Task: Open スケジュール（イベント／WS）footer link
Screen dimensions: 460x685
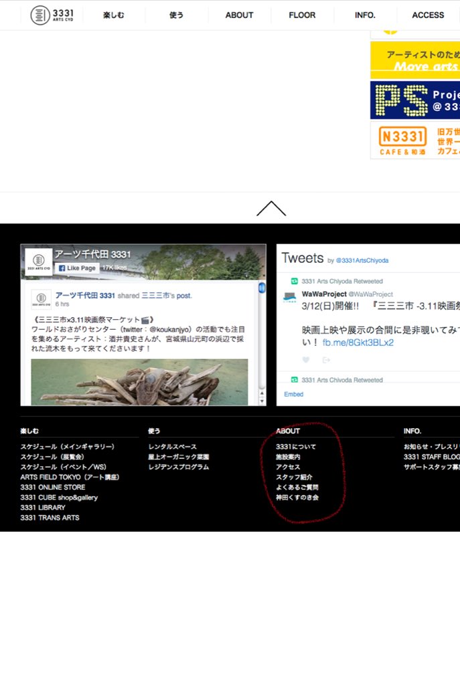Action: (64, 466)
